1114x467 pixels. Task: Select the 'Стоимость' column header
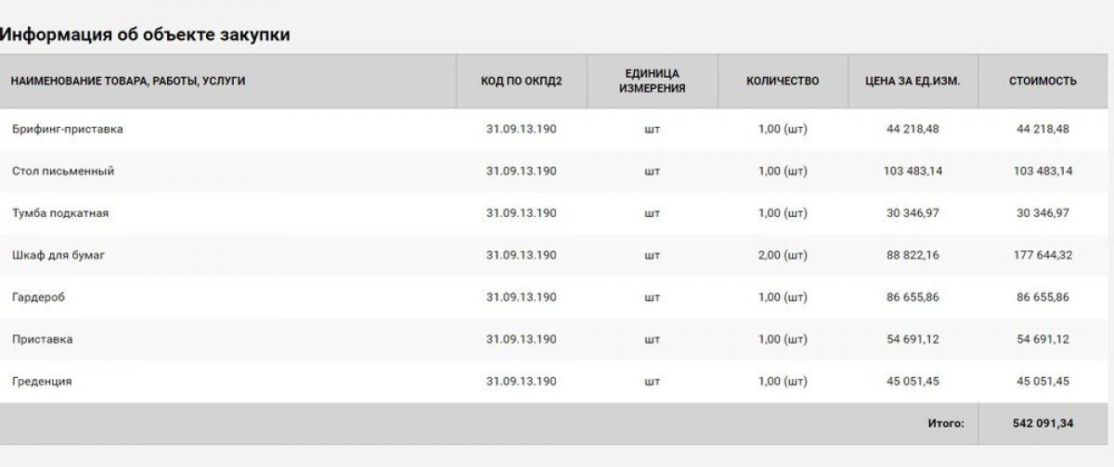pyautogui.click(x=1043, y=82)
